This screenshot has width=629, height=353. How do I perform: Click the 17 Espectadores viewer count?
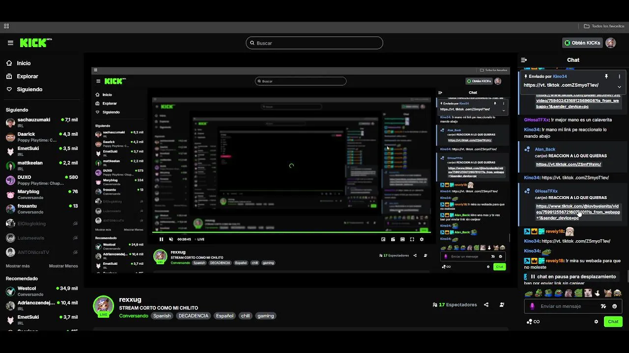tap(455, 304)
